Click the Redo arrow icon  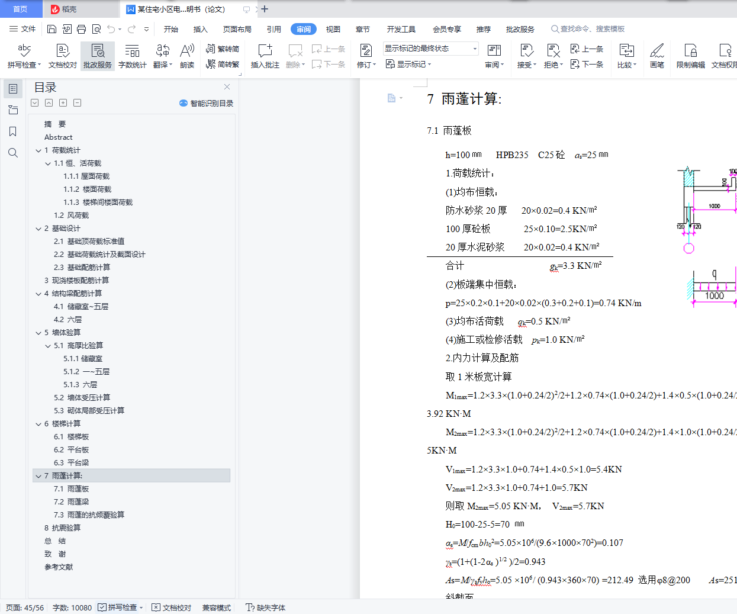(x=131, y=29)
